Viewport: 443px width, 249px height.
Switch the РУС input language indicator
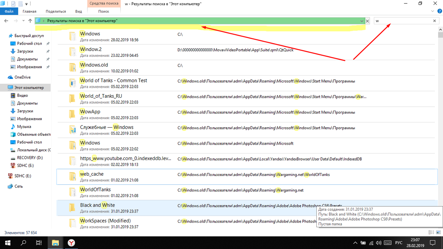(x=399, y=243)
